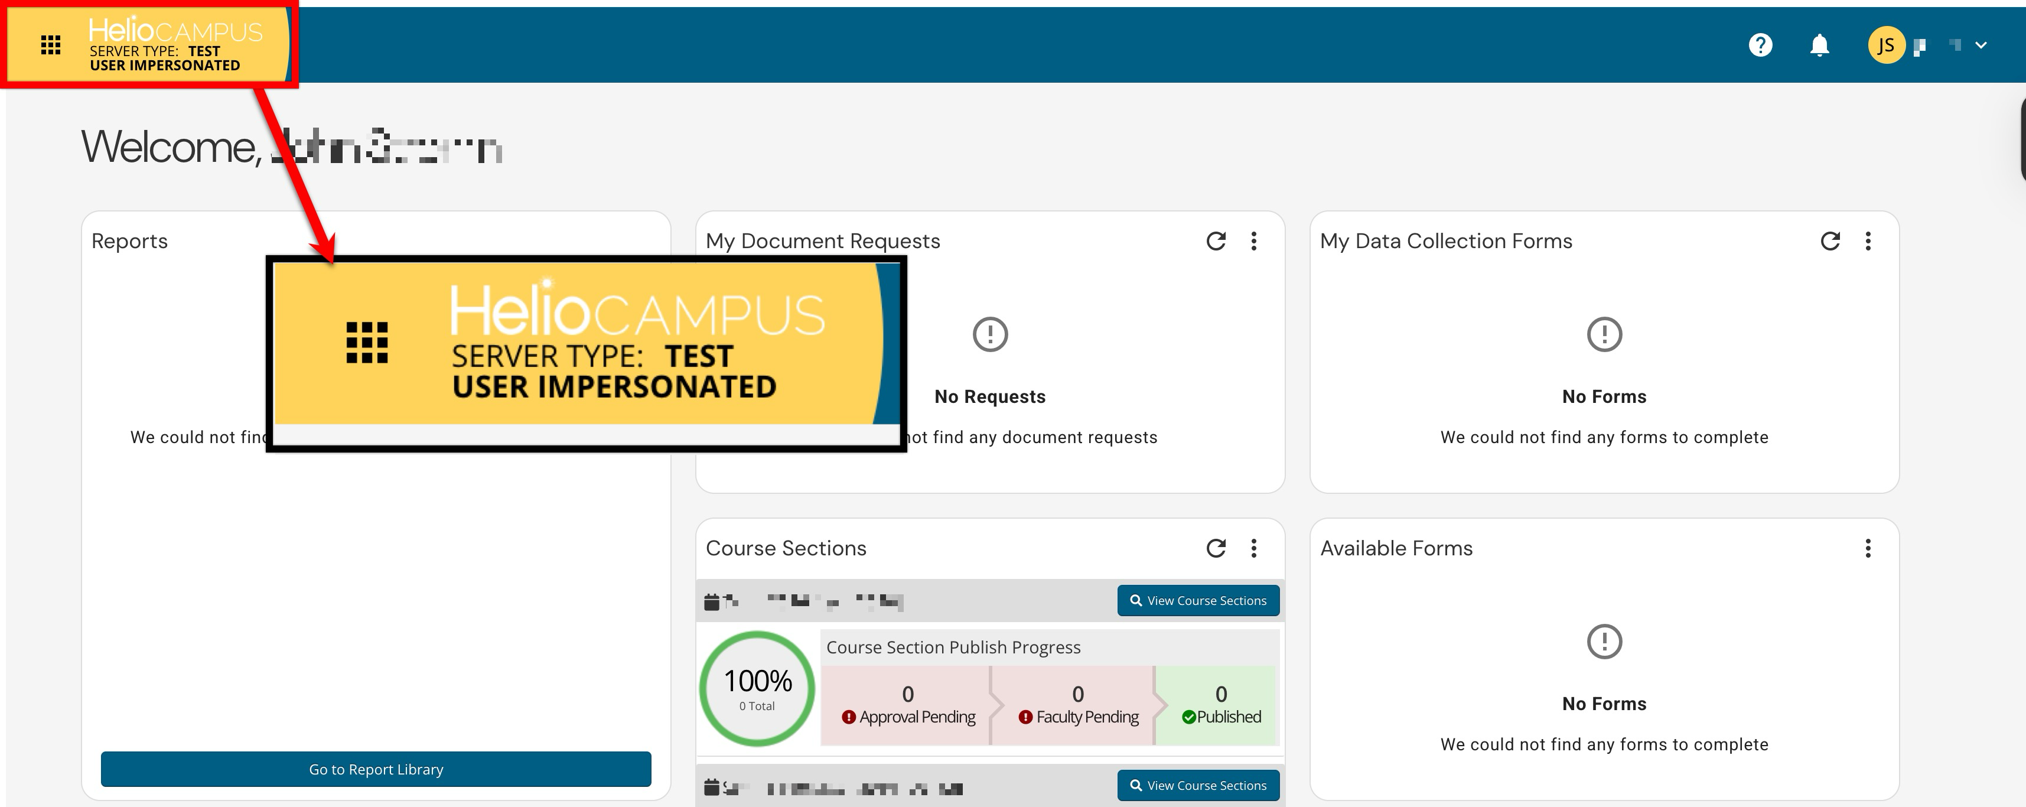The image size is (2026, 807).
Task: Refresh the Course Sections card
Action: tap(1216, 548)
